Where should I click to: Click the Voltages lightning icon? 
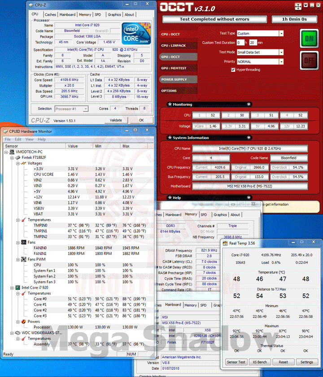point(23,163)
